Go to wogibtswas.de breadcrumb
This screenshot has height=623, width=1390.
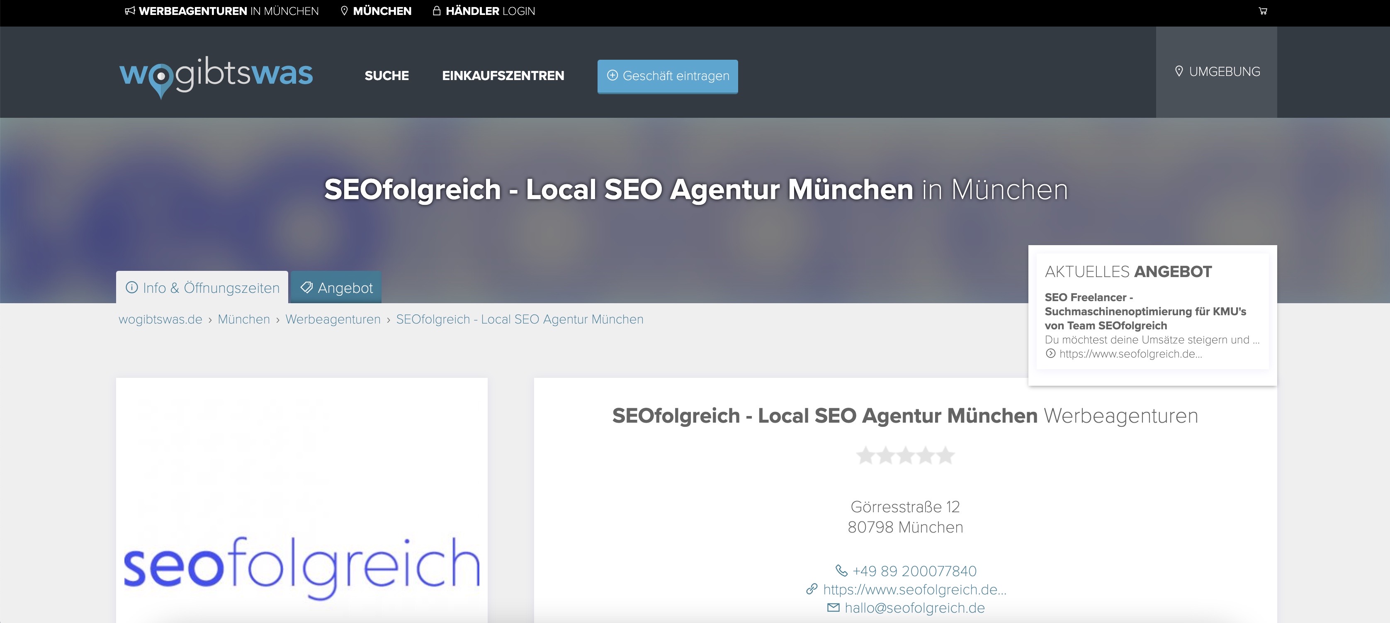(x=160, y=319)
